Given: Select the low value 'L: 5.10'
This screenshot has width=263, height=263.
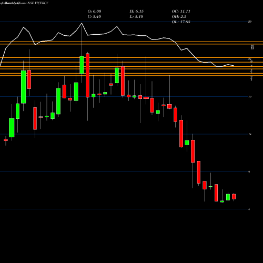Looking at the screenshot, I should coord(136,16).
